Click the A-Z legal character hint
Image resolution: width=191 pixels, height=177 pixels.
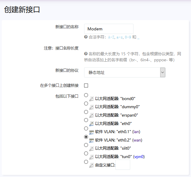pyautogui.click(x=111, y=37)
